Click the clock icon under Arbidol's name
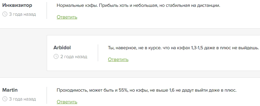Viewport: 260px width, 106px height. tap(56, 57)
